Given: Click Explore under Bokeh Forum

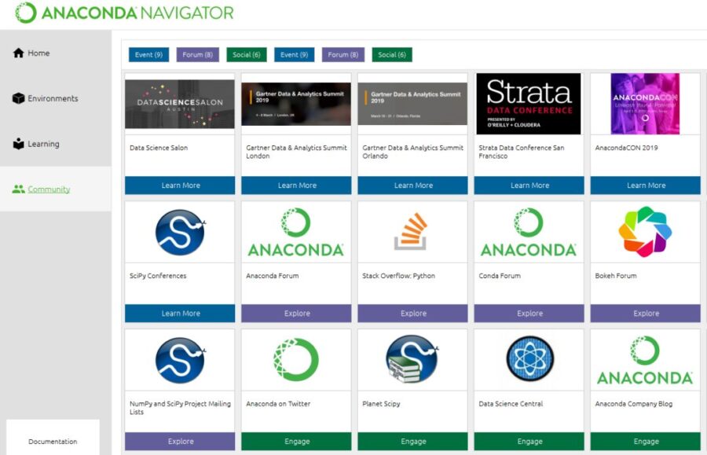Looking at the screenshot, I should pyautogui.click(x=645, y=314).
